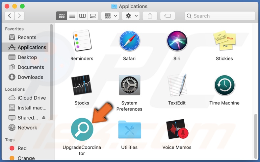Click the green zoom window button
The width and height of the screenshot is (260, 162).
pyautogui.click(x=22, y=6)
